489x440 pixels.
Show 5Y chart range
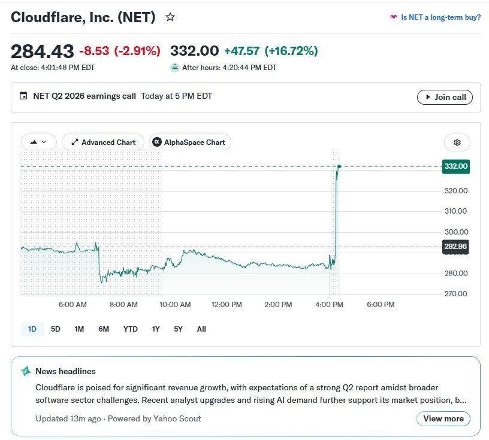coord(178,329)
